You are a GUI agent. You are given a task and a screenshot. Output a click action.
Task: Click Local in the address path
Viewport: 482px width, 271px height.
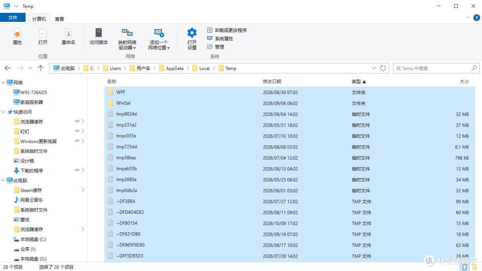pos(204,68)
